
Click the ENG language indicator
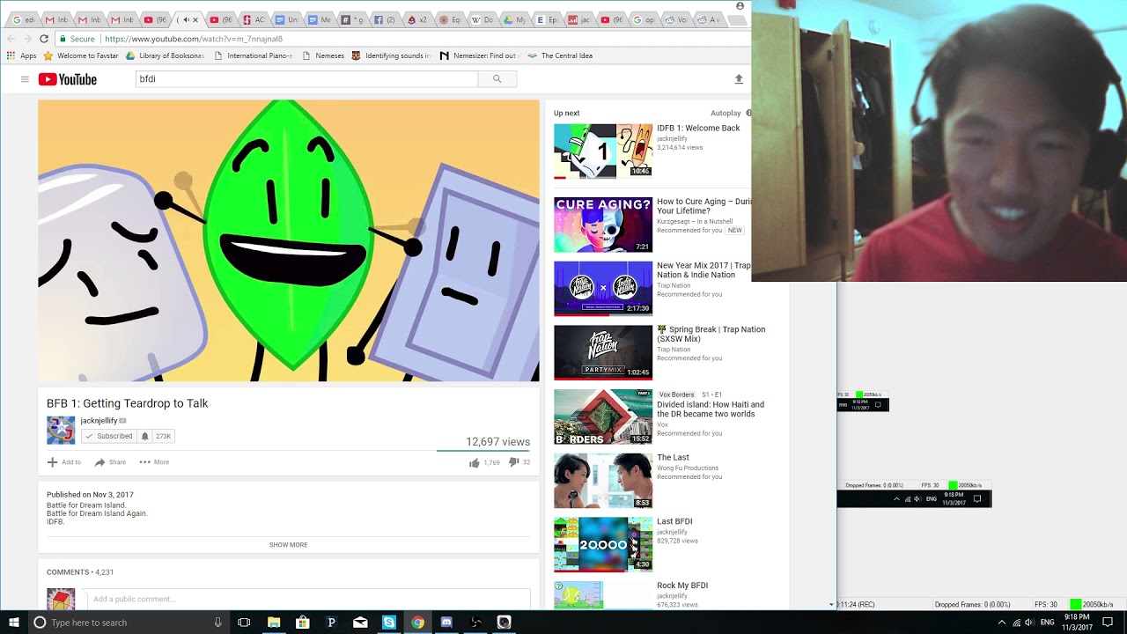pos(1047,623)
